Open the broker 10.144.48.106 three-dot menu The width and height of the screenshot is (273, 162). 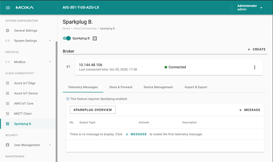(254, 68)
